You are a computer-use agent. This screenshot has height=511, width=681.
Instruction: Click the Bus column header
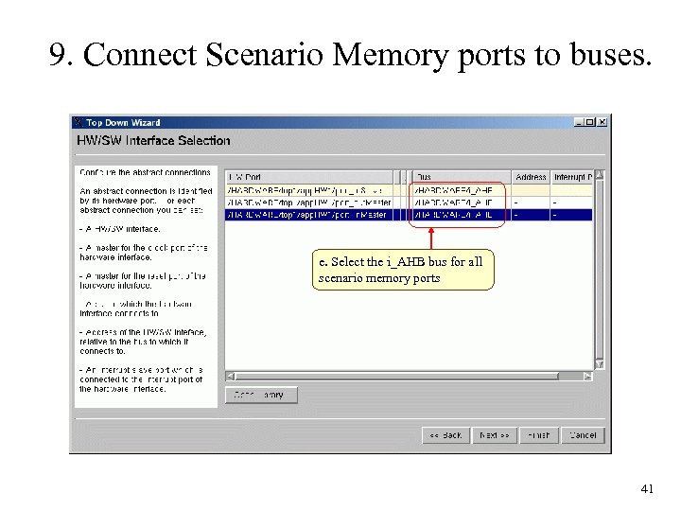462,177
